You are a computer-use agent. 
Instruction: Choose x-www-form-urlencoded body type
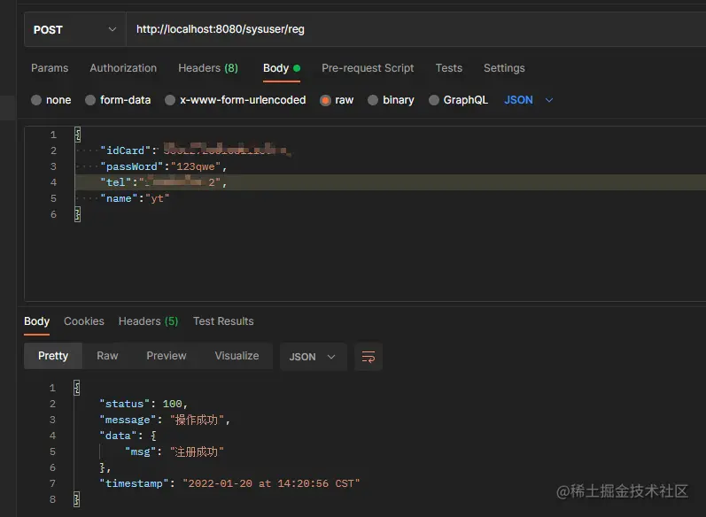(170, 100)
